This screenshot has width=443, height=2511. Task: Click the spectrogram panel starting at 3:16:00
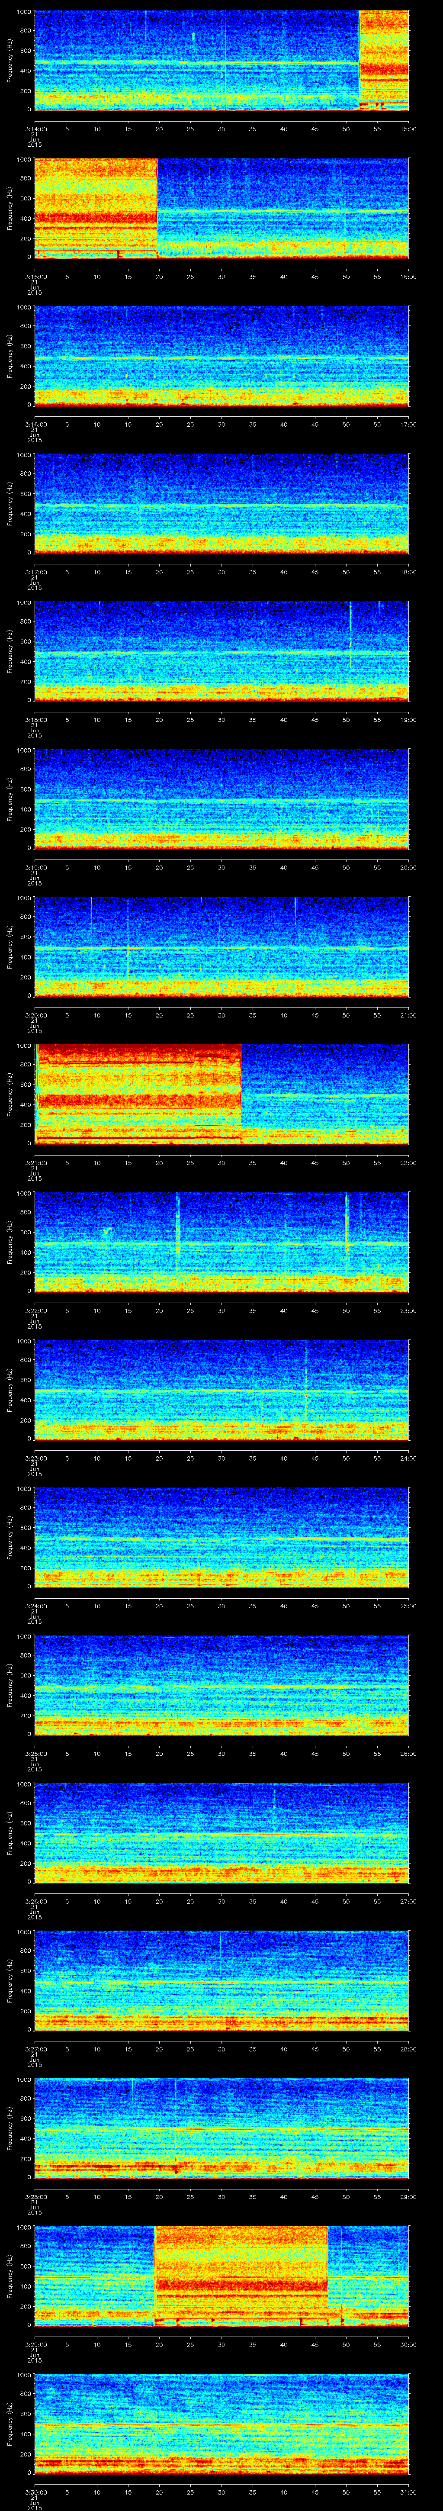coord(221,355)
